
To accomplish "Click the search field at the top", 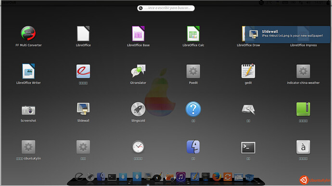I will [166, 8].
